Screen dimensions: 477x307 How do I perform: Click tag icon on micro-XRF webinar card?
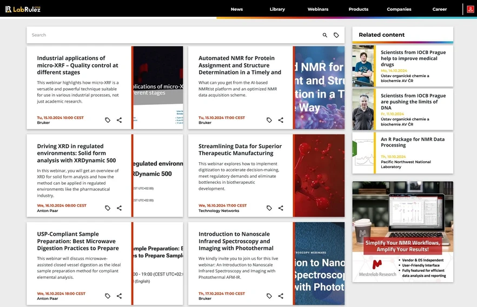pyautogui.click(x=108, y=120)
